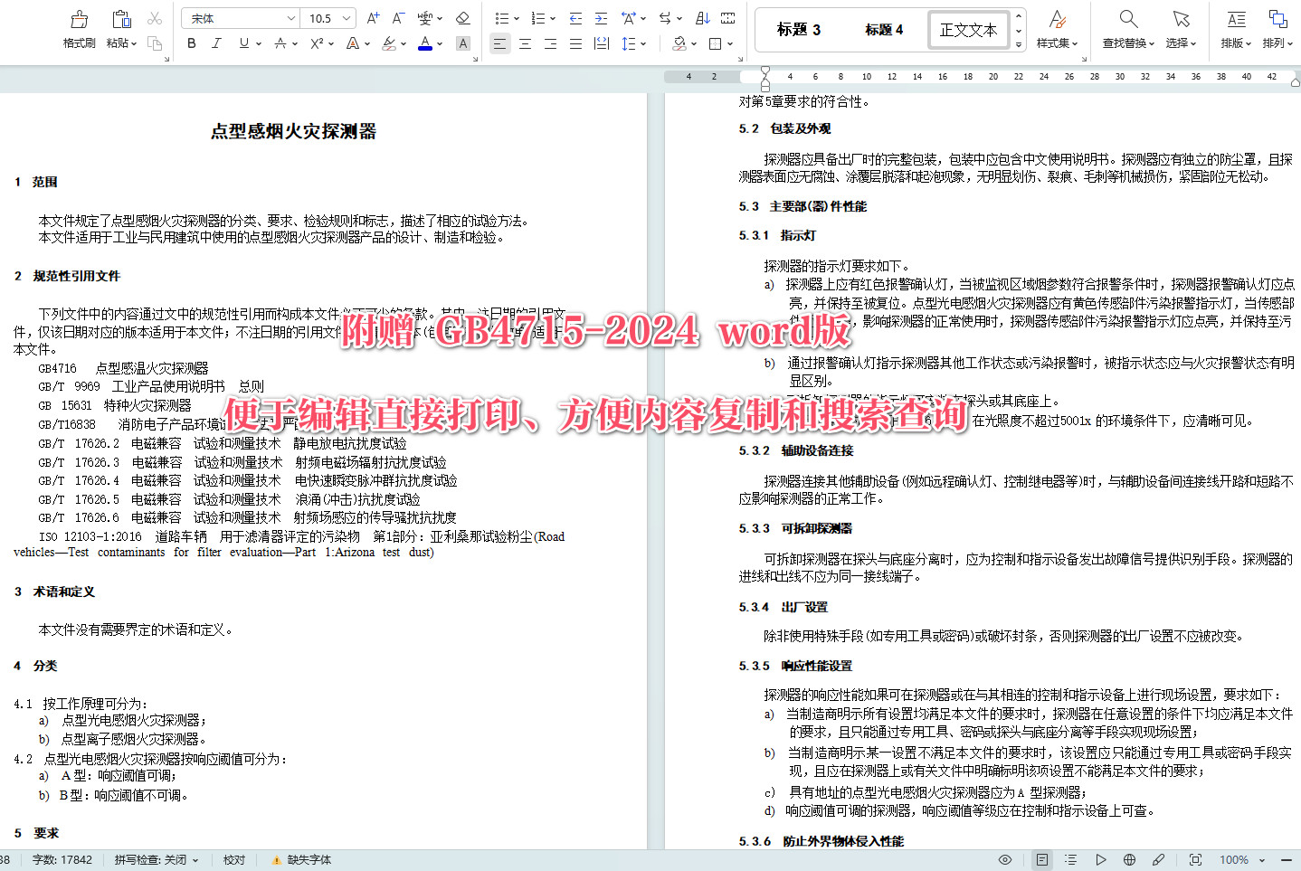Viewport: 1301px width, 871px height.
Task: Open the 宋体 font family dropdown
Action: coord(240,17)
